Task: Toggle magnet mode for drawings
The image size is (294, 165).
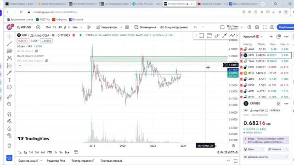Action: 9,114
